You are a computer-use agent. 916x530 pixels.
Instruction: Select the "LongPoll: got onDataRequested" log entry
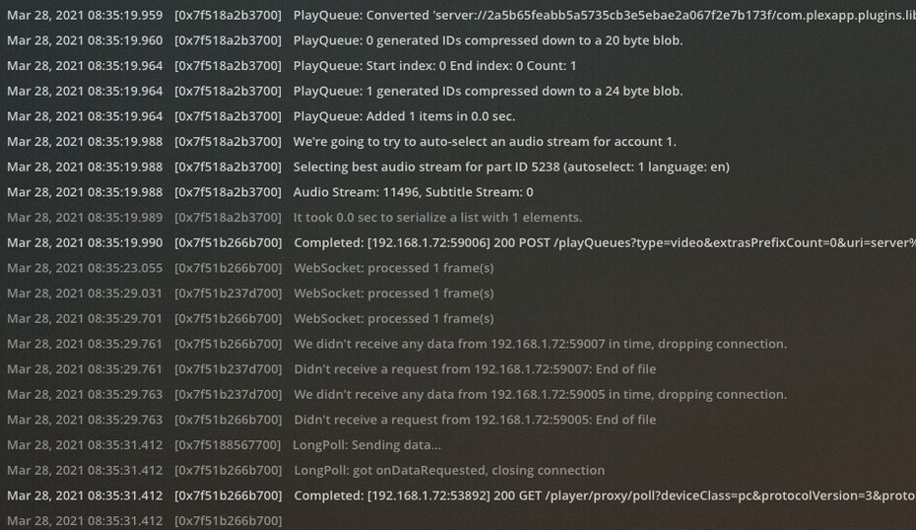tap(449, 471)
